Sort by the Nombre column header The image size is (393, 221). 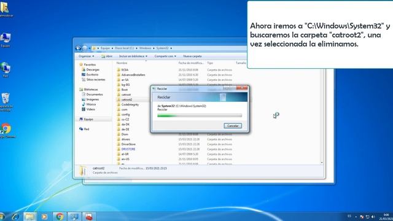[x=122, y=63]
